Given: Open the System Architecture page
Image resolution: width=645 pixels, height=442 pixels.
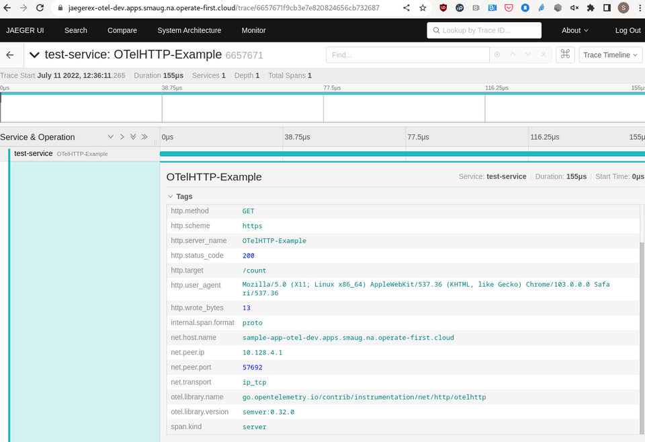Looking at the screenshot, I should click(x=189, y=30).
